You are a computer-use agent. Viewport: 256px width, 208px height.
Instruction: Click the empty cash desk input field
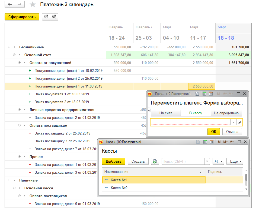tap(190, 122)
